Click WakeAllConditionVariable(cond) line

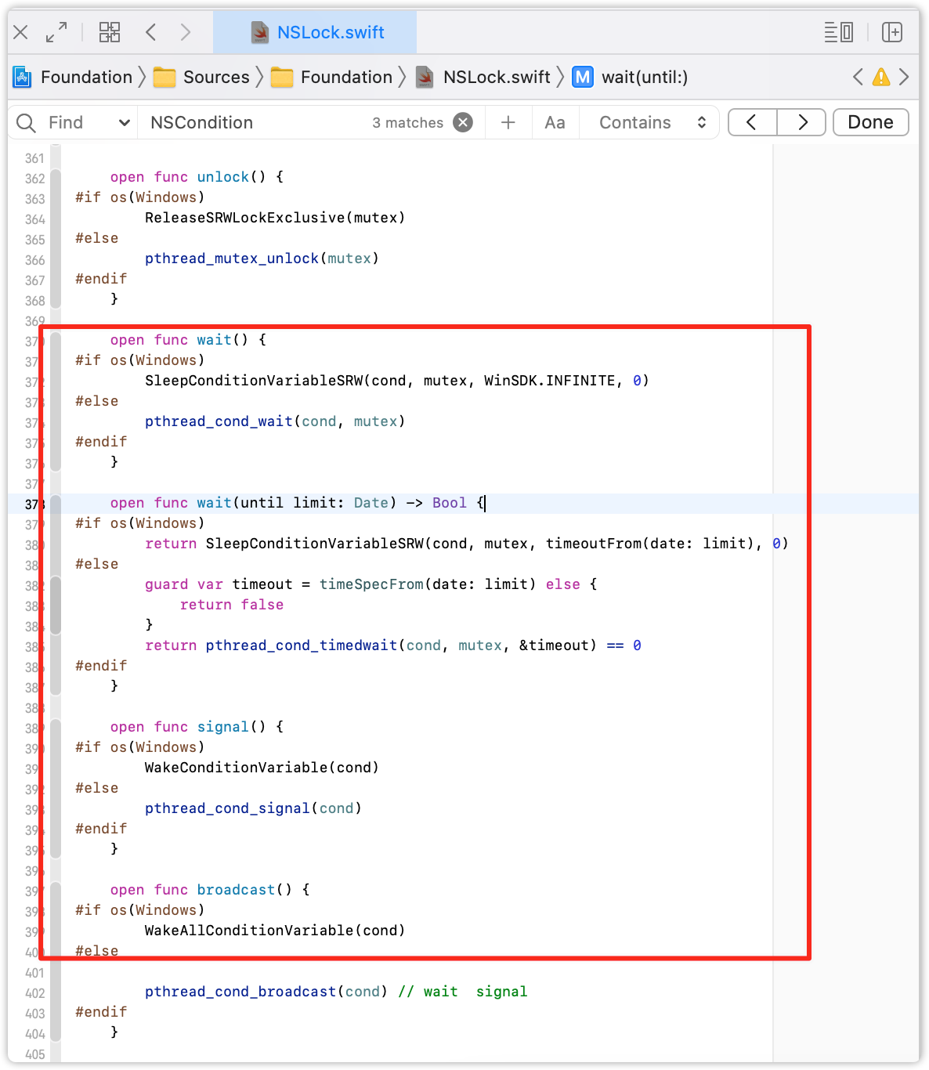(x=275, y=931)
